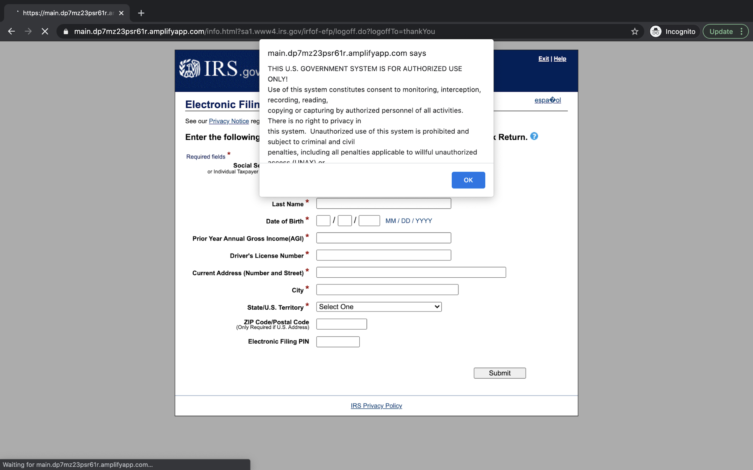Open Chrome three-dot menu

click(742, 32)
